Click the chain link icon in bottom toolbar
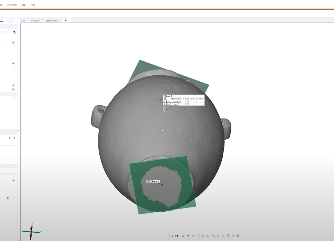This screenshot has width=334, height=241. 213,236
